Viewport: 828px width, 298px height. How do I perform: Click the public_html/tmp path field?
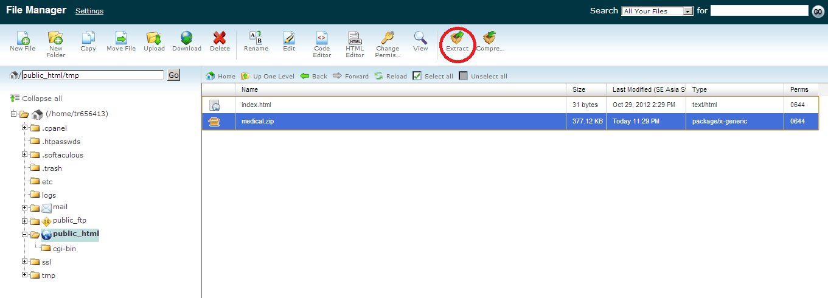click(x=93, y=75)
